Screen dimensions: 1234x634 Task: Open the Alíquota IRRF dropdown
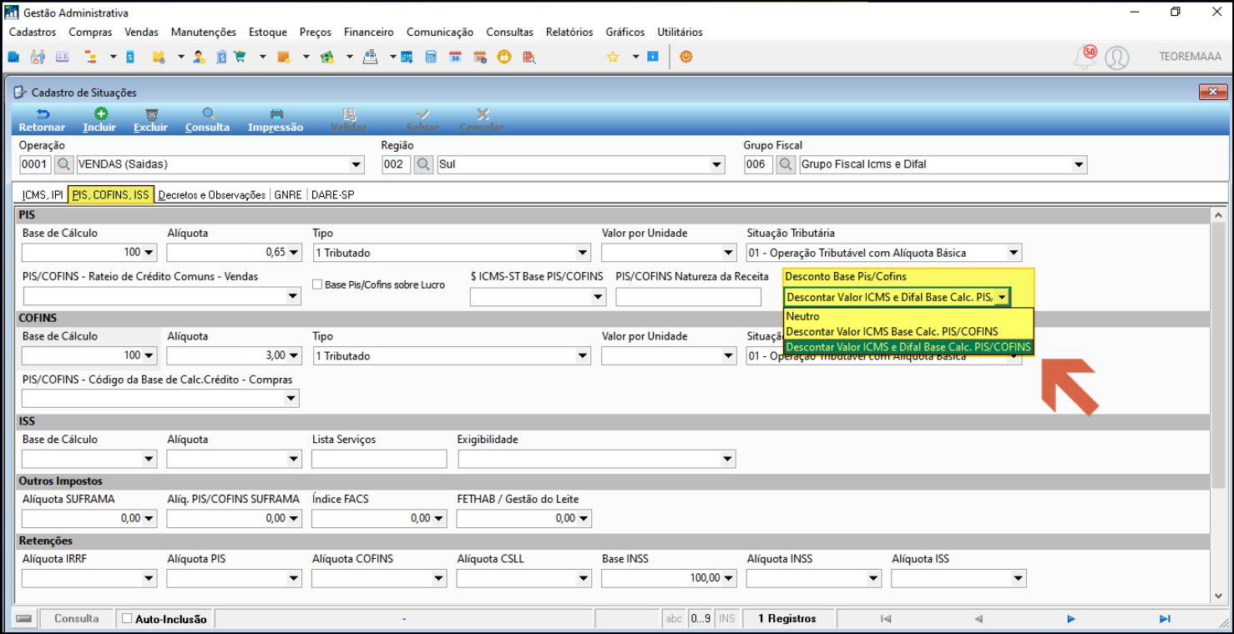click(x=149, y=578)
